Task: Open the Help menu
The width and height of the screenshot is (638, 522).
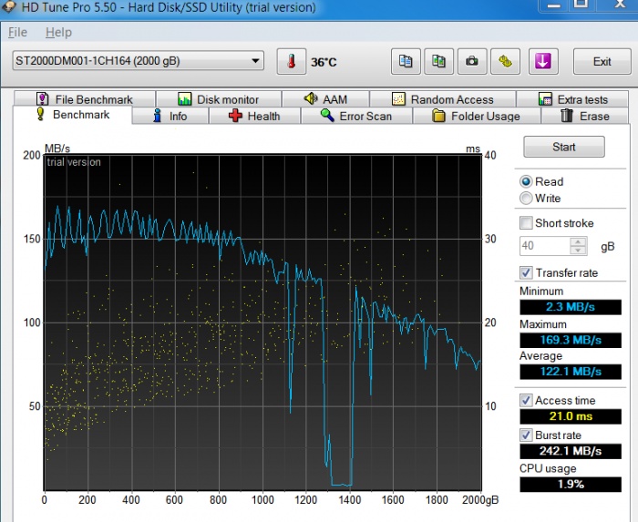Action: click(58, 33)
